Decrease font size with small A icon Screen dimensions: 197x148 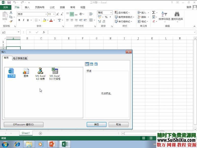point(62,14)
